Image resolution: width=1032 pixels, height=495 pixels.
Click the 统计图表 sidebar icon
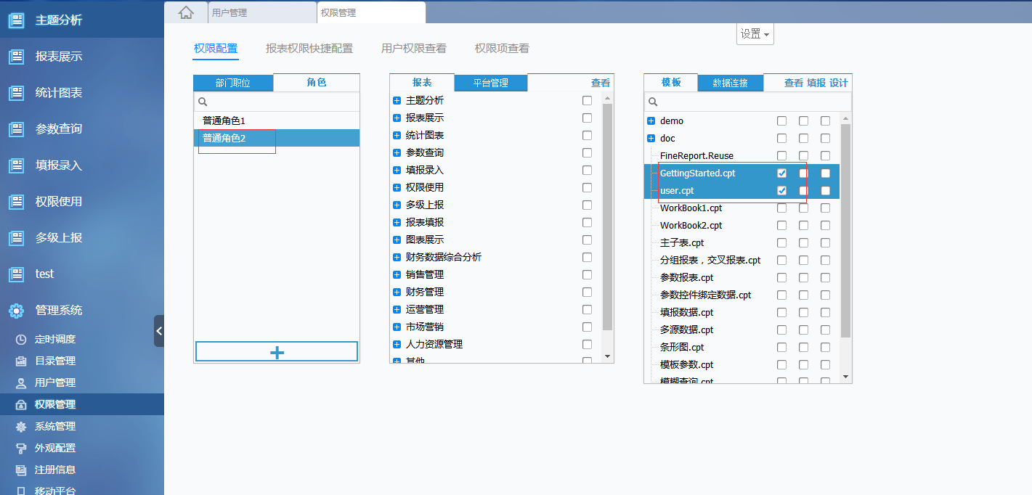[x=16, y=93]
